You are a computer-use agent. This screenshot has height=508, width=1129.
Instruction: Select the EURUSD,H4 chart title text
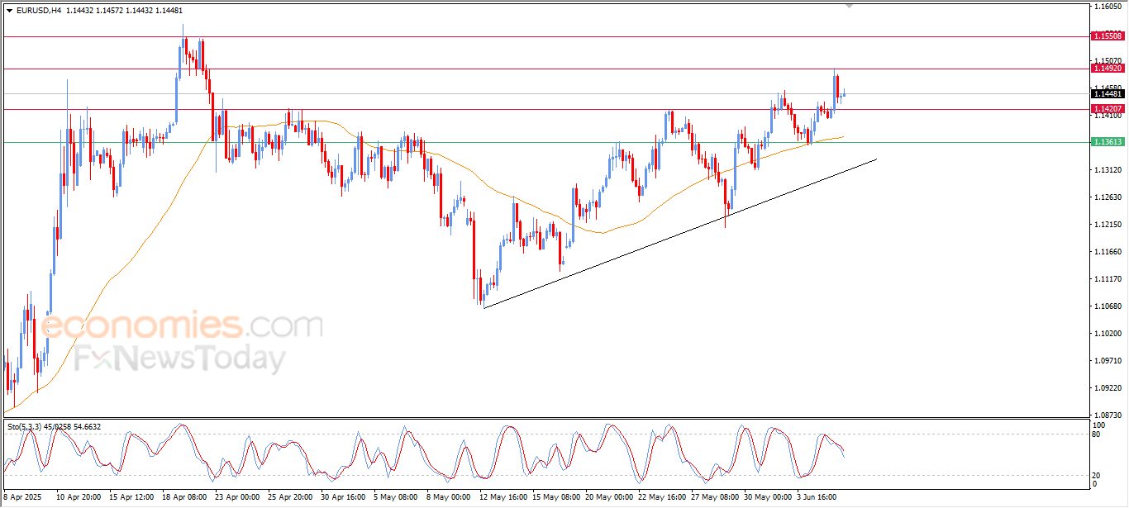[x=37, y=12]
